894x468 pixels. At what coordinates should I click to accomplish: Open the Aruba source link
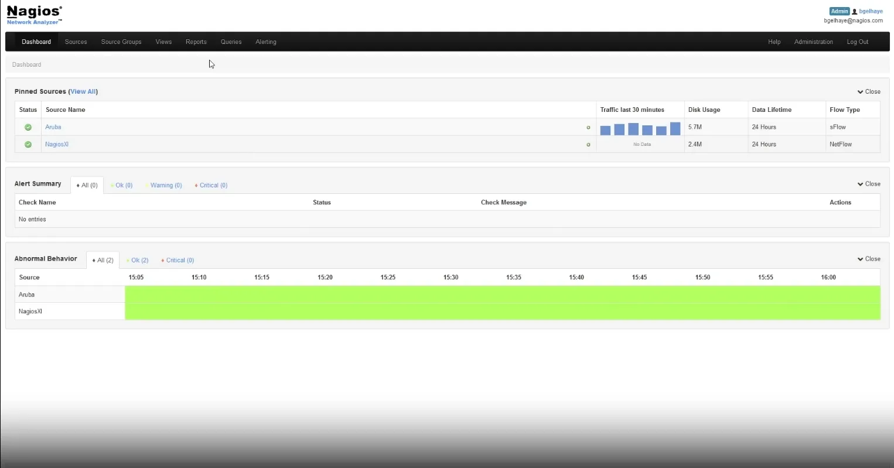coord(53,127)
